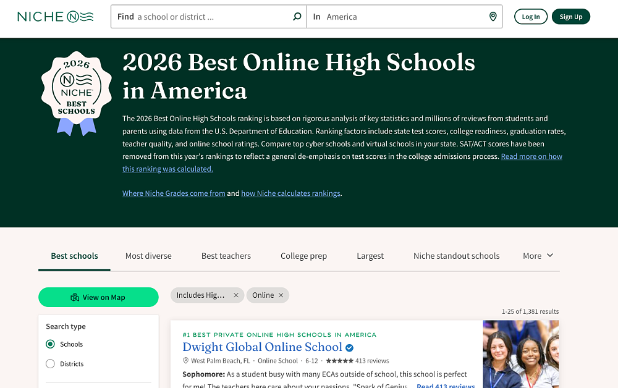Screen dimensions: 618x388
Task: Switch to the College prep tab
Action: point(304,256)
